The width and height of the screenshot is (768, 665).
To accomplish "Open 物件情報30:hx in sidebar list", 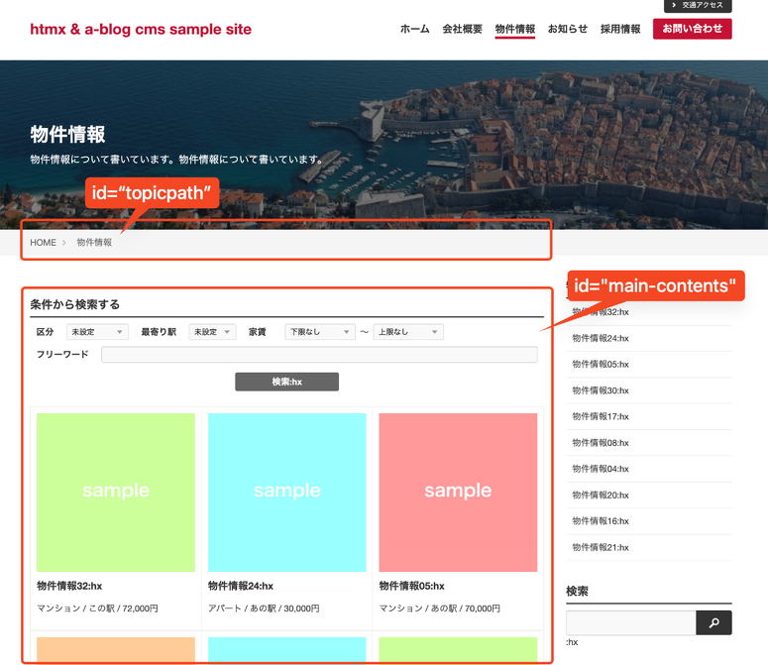I will [601, 390].
